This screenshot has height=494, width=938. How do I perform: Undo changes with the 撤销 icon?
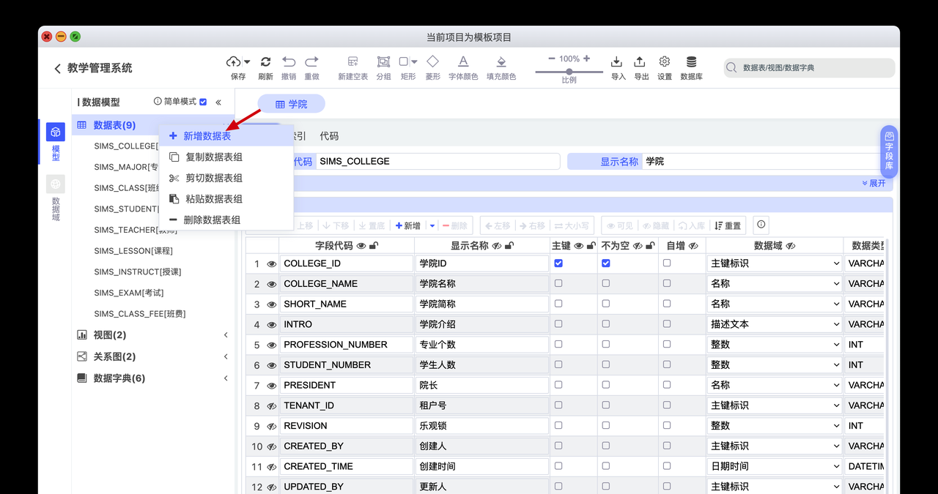289,62
